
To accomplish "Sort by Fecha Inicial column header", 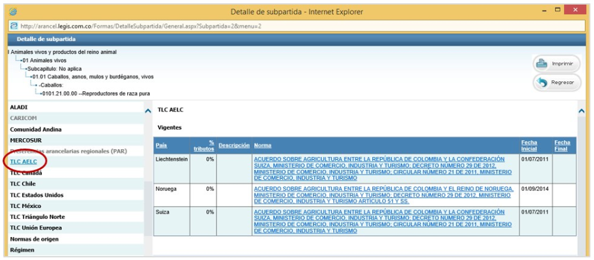I will 529,146.
